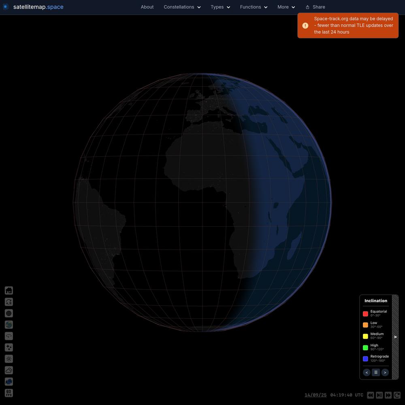Click the Share button
Image resolution: width=405 pixels, height=405 pixels.
[x=315, y=7]
